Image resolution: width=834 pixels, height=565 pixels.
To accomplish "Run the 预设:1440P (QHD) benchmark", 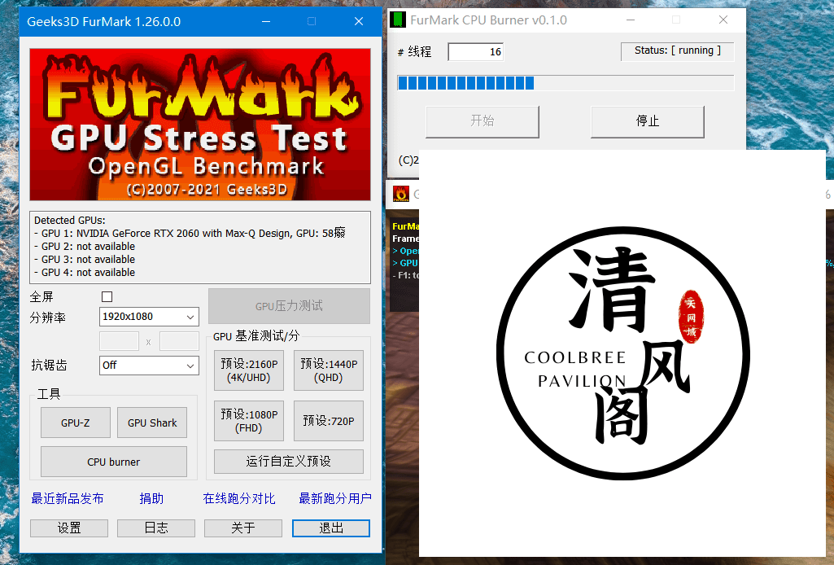I will pos(329,370).
